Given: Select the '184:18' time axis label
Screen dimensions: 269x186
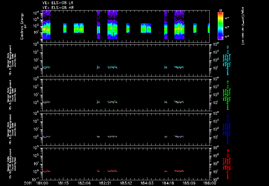Looking at the screenshot, I should pos(168,183).
